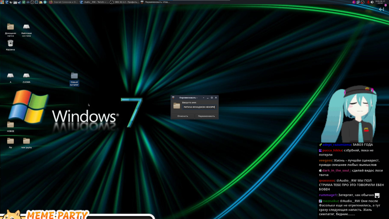Click the username dark_in_the_soul_ in chat
389x219 pixels.
coord(336,171)
